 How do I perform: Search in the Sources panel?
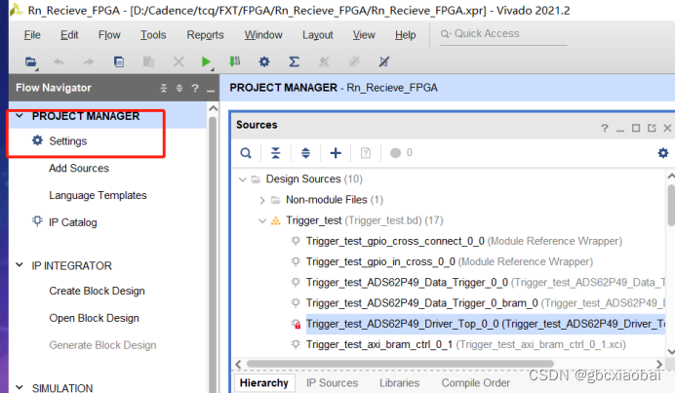tap(246, 153)
